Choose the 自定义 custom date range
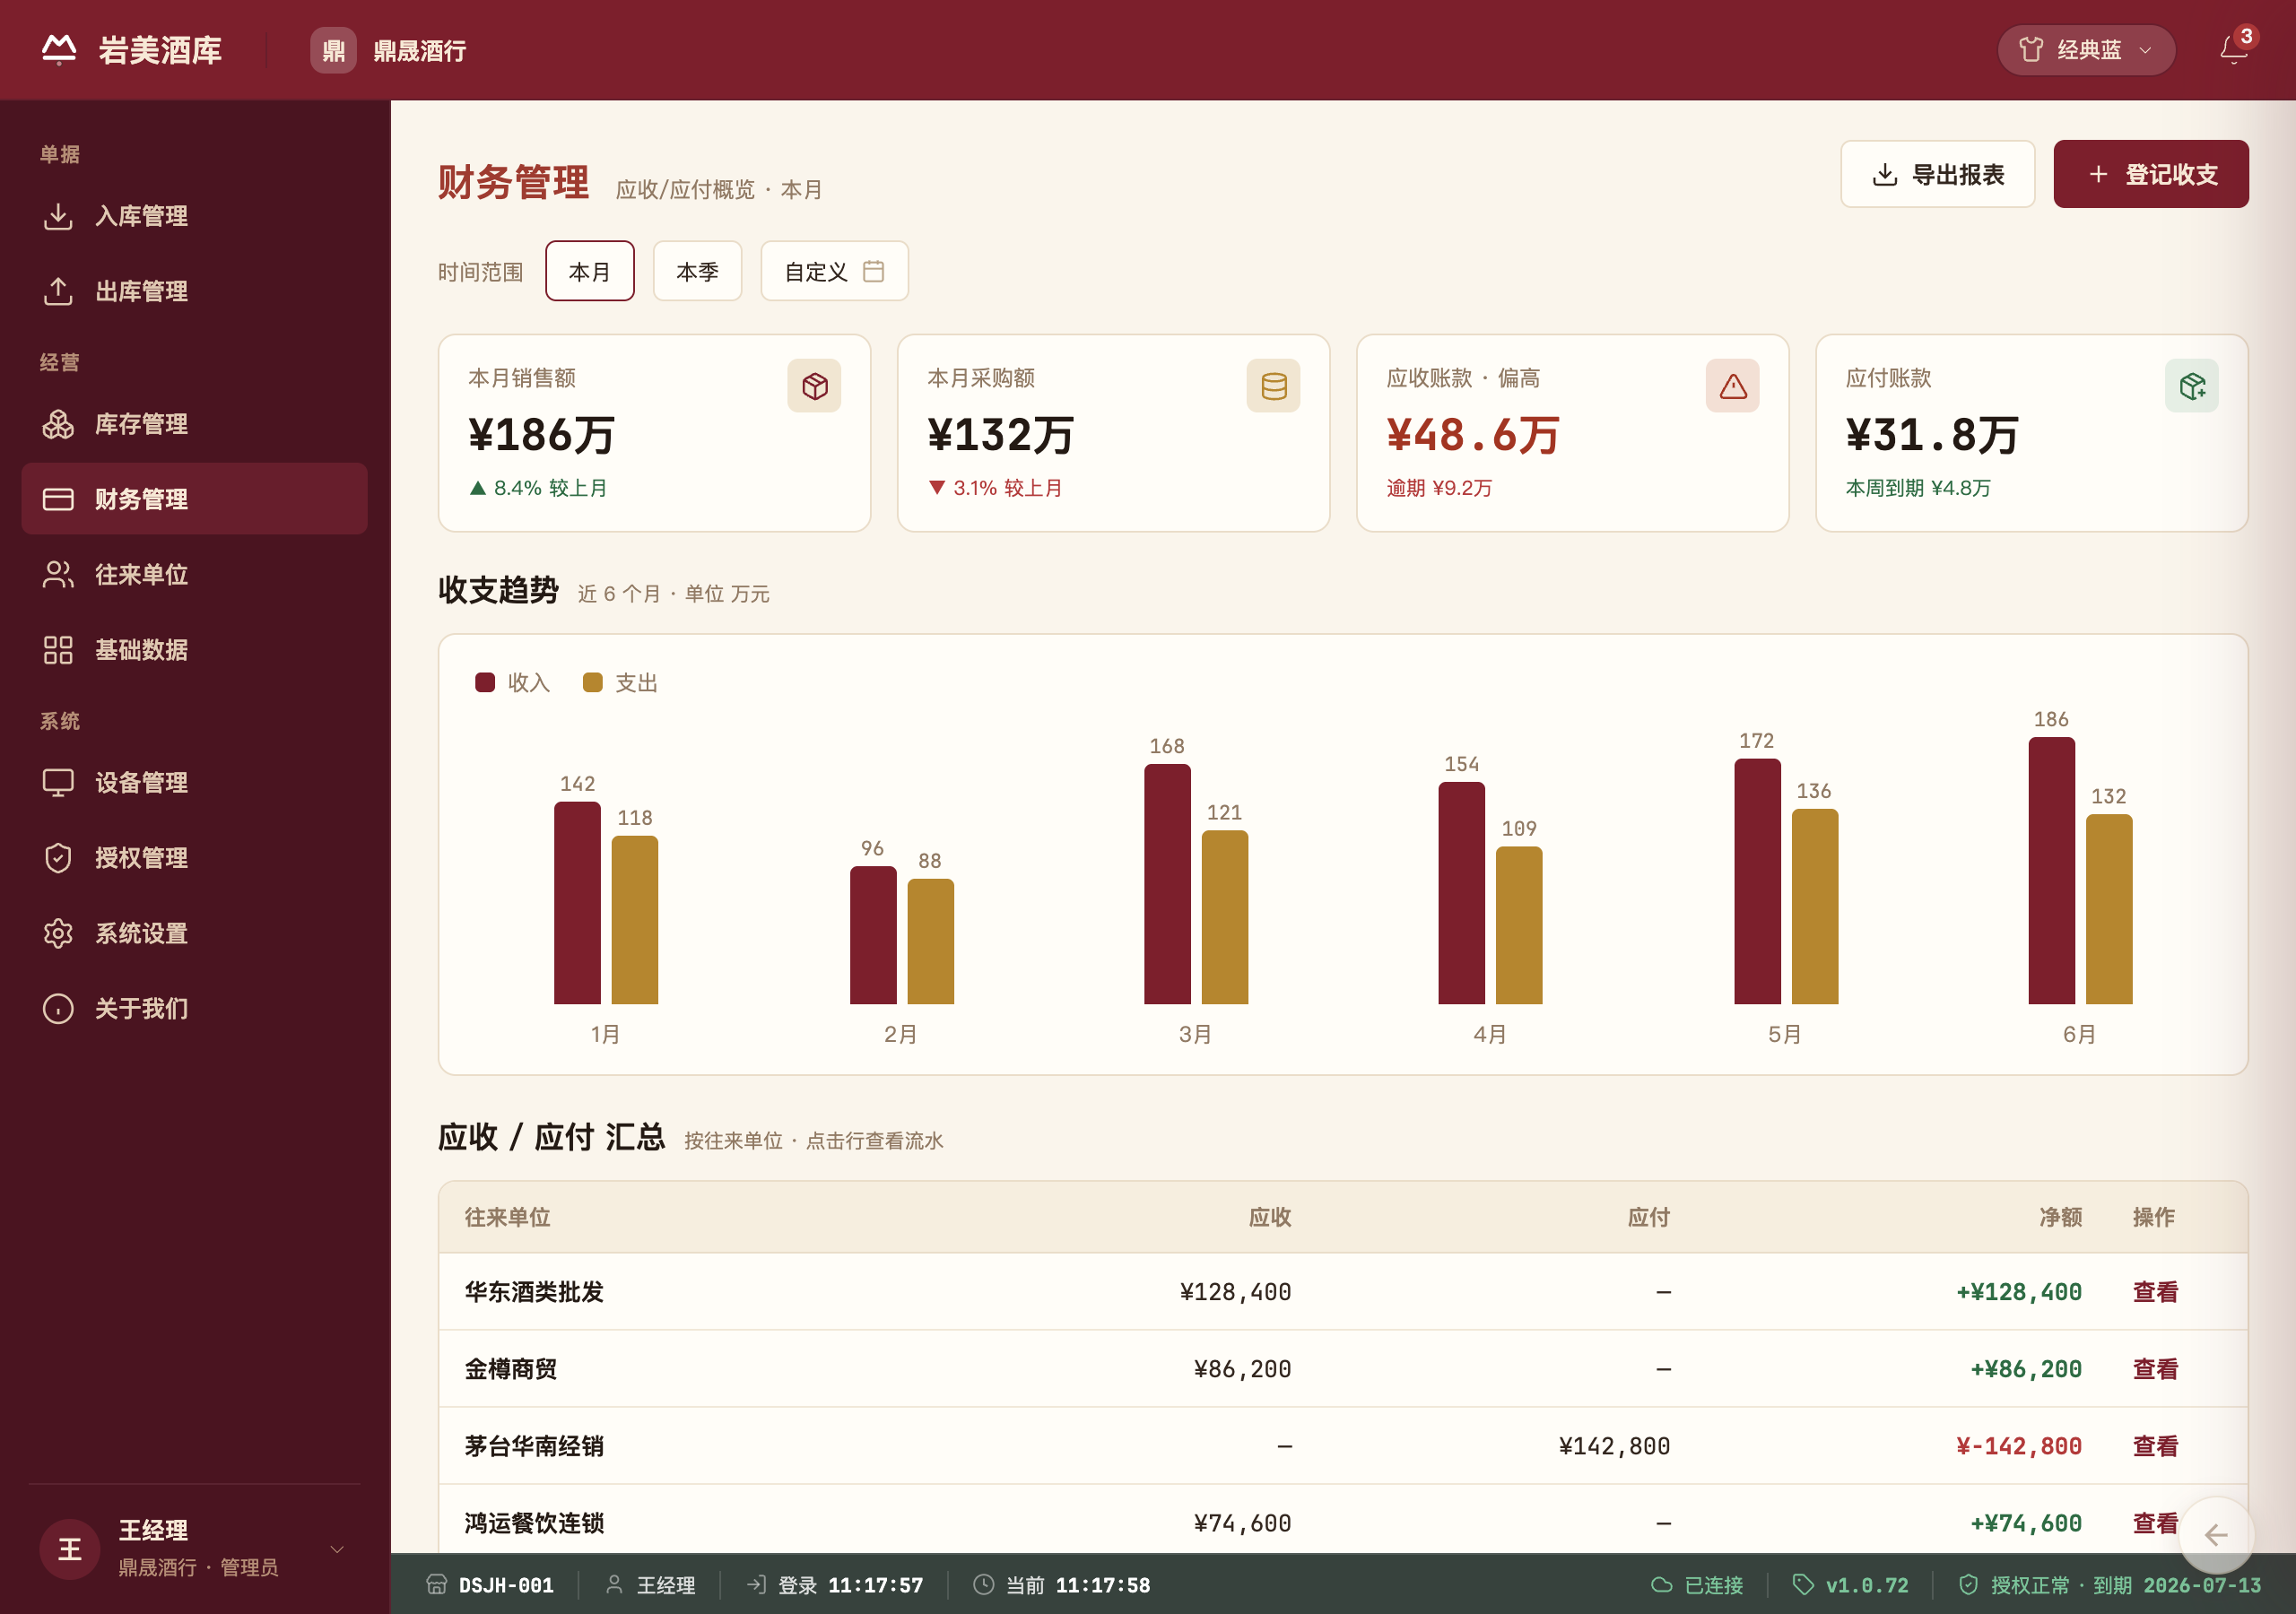This screenshot has height=1614, width=2296. [x=835, y=271]
